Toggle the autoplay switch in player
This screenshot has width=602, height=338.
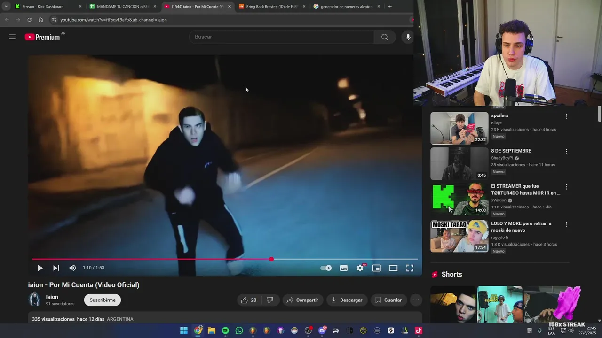[x=326, y=268]
